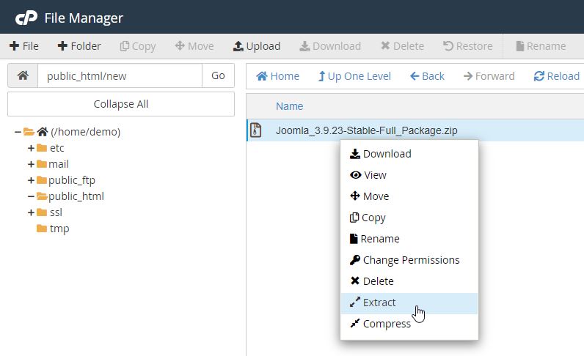Click the Reload button
Screen dimensions: 584x356
[556, 76]
